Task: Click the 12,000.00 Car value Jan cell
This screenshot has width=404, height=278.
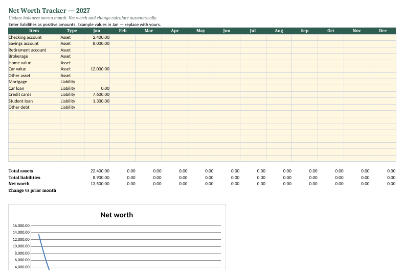Action: (x=97, y=69)
